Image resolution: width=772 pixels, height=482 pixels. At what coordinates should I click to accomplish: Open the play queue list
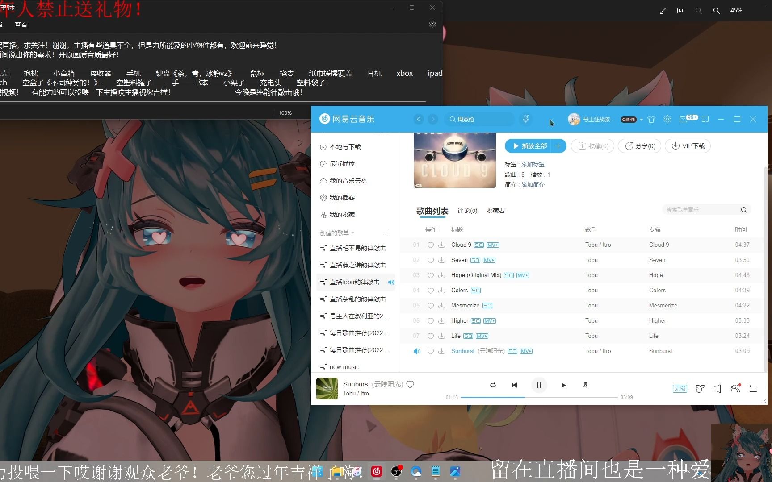tap(753, 389)
